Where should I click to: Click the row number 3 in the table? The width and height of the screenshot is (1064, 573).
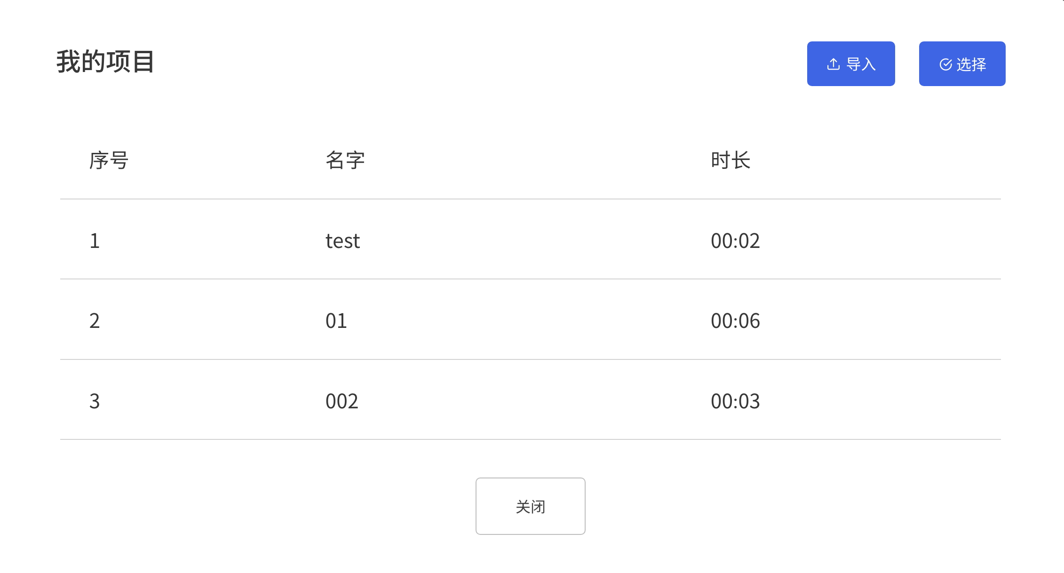(x=95, y=401)
